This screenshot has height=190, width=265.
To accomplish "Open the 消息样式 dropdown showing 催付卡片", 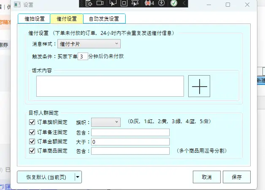I will (89, 43).
